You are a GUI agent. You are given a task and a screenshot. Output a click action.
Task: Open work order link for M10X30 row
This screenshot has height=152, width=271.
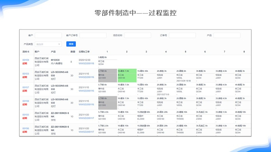[x=86, y=63]
